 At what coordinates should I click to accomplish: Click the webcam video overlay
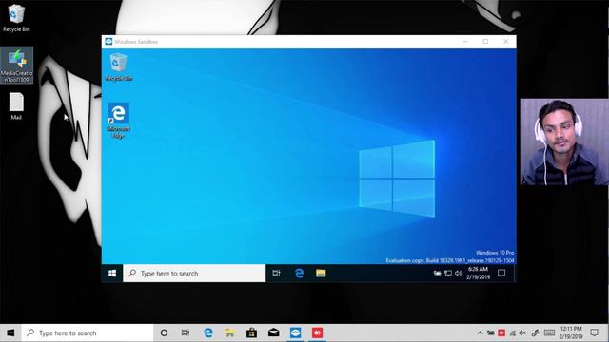coord(564,142)
